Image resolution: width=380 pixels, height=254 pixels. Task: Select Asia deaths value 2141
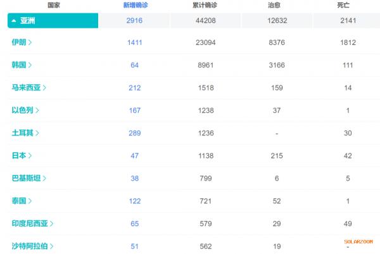348,21
